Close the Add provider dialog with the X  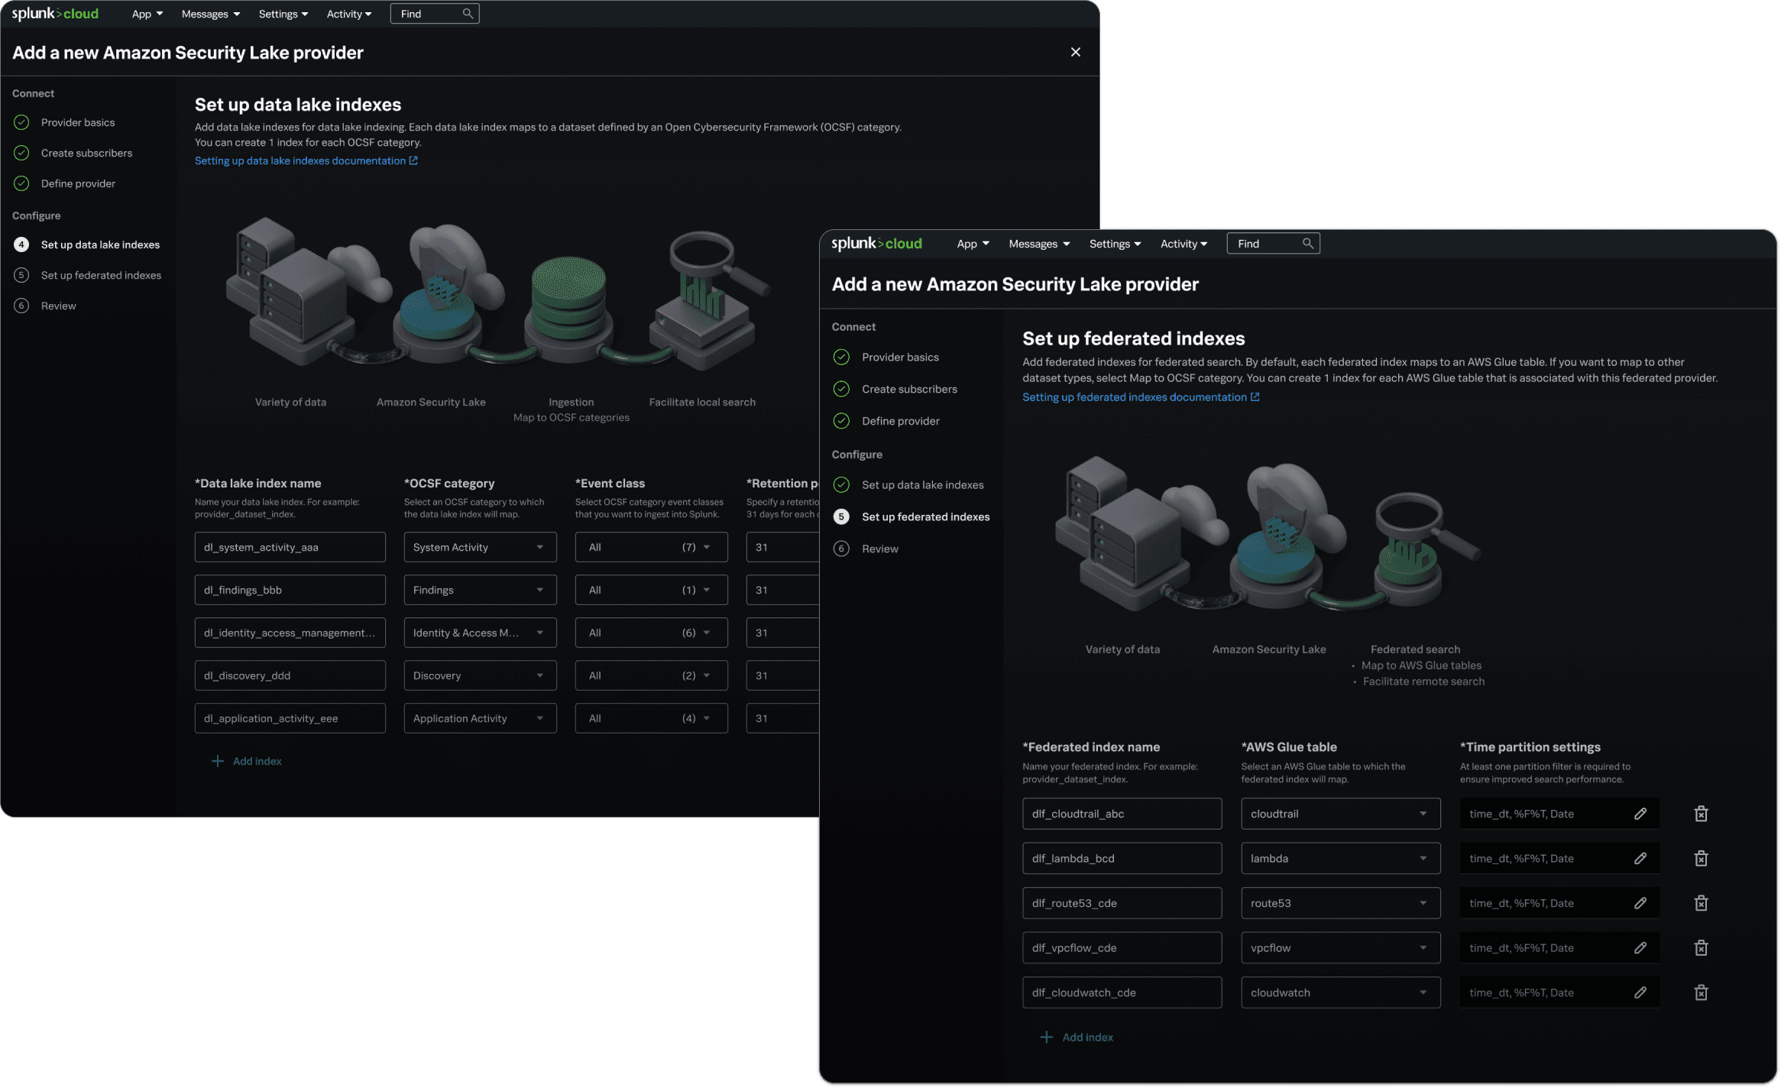[1075, 52]
